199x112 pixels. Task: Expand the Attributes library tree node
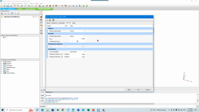pyautogui.click(x=1, y=62)
